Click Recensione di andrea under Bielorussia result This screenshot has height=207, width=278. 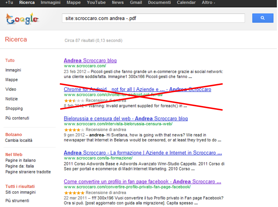(106, 130)
